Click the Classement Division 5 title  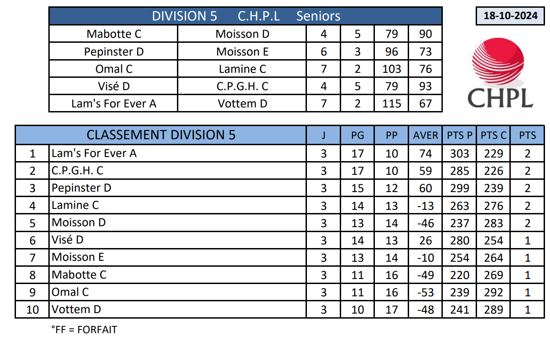click(x=161, y=135)
